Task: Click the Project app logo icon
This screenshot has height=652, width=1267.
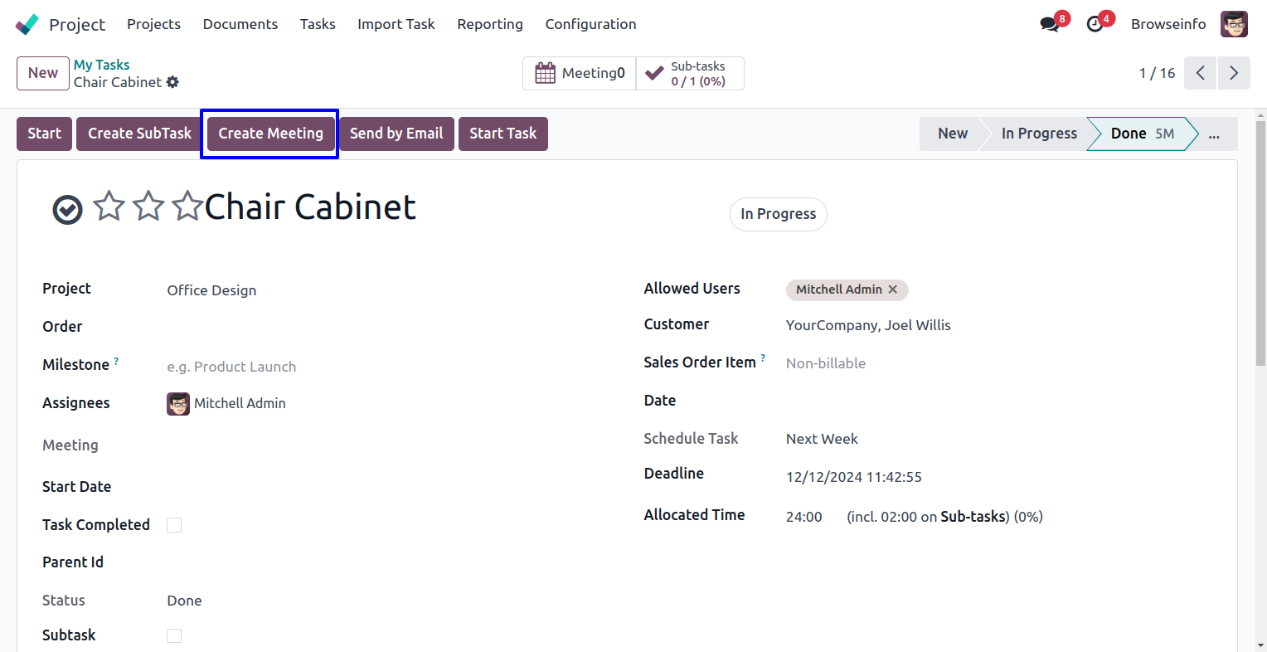Action: [27, 24]
